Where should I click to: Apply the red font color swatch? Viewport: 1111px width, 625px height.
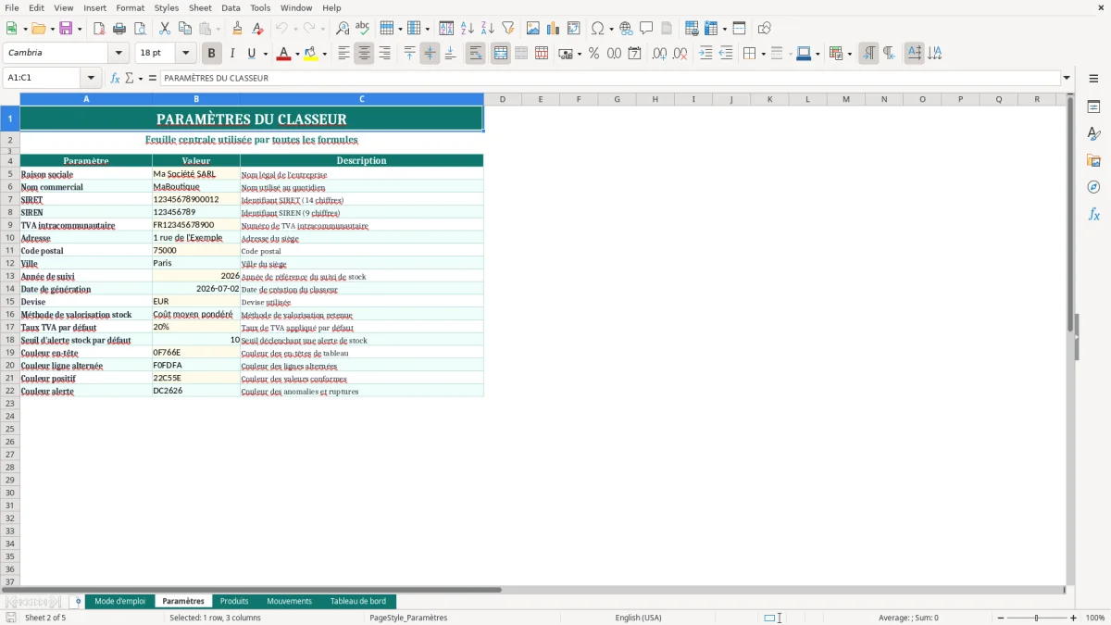coord(283,54)
